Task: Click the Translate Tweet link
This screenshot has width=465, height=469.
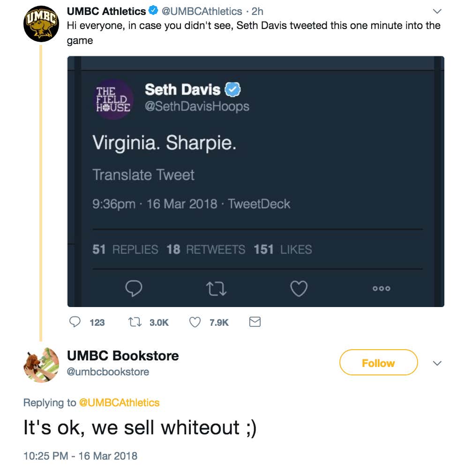Action: pos(144,175)
